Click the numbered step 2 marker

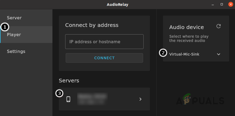pyautogui.click(x=163, y=53)
